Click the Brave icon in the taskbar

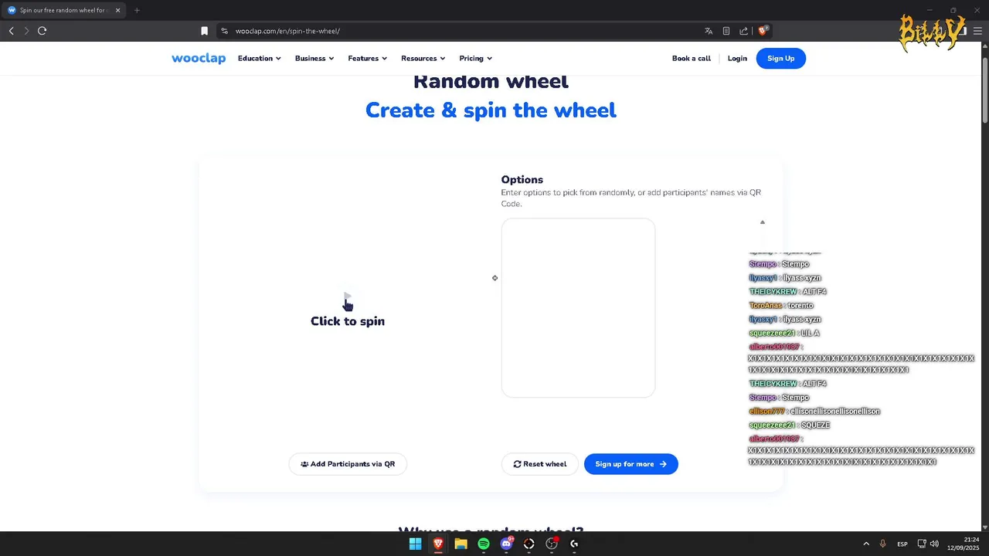point(438,544)
